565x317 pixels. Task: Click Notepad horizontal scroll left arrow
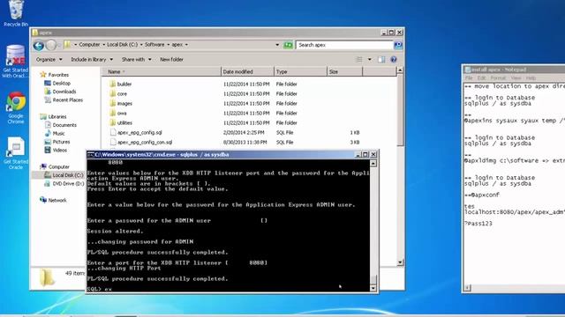[x=467, y=288]
